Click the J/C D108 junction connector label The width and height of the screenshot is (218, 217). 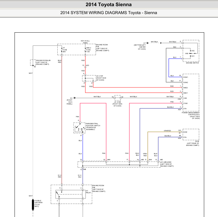coord(117,104)
